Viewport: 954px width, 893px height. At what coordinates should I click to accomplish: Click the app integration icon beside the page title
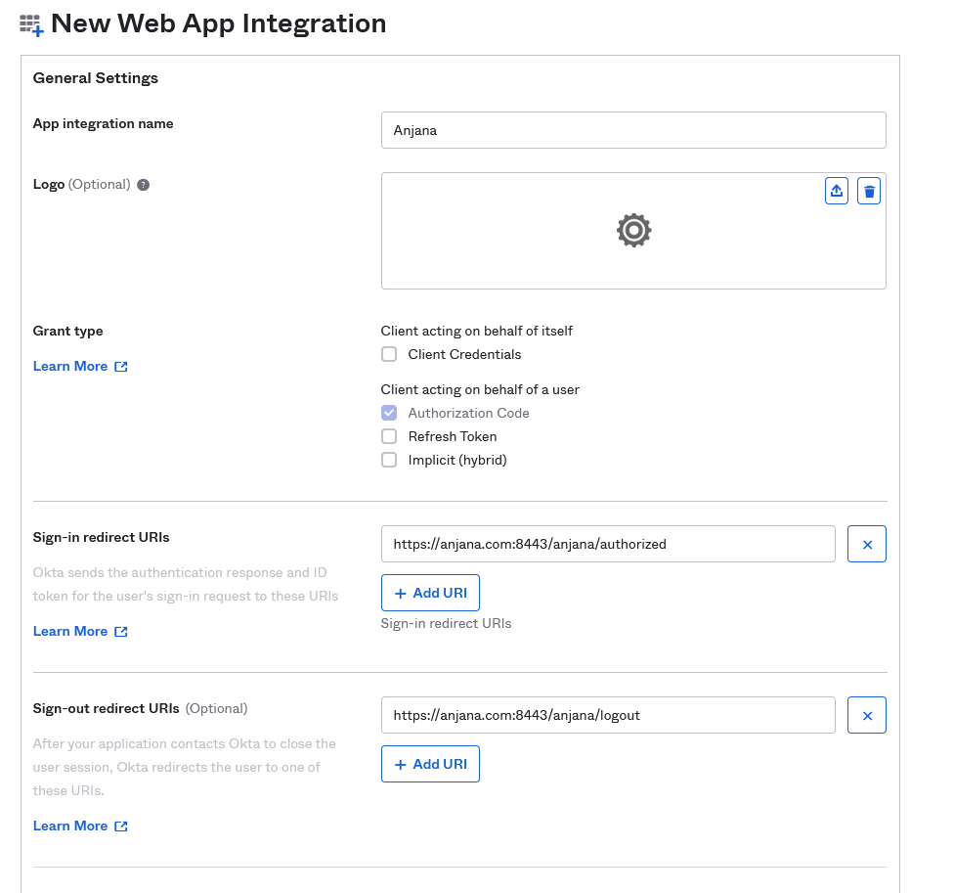[x=31, y=25]
